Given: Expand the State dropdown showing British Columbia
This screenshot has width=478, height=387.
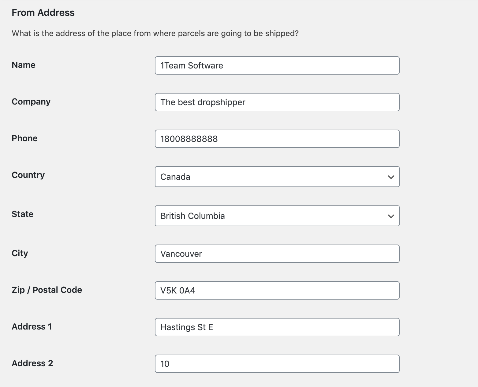Looking at the screenshot, I should coord(277,216).
